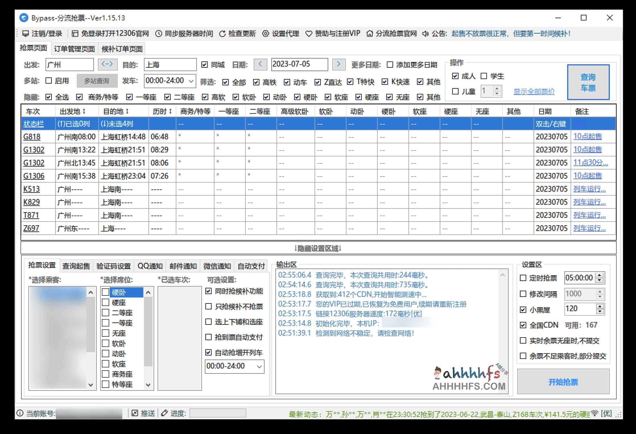Check for updates with refresh icon

coord(222,33)
